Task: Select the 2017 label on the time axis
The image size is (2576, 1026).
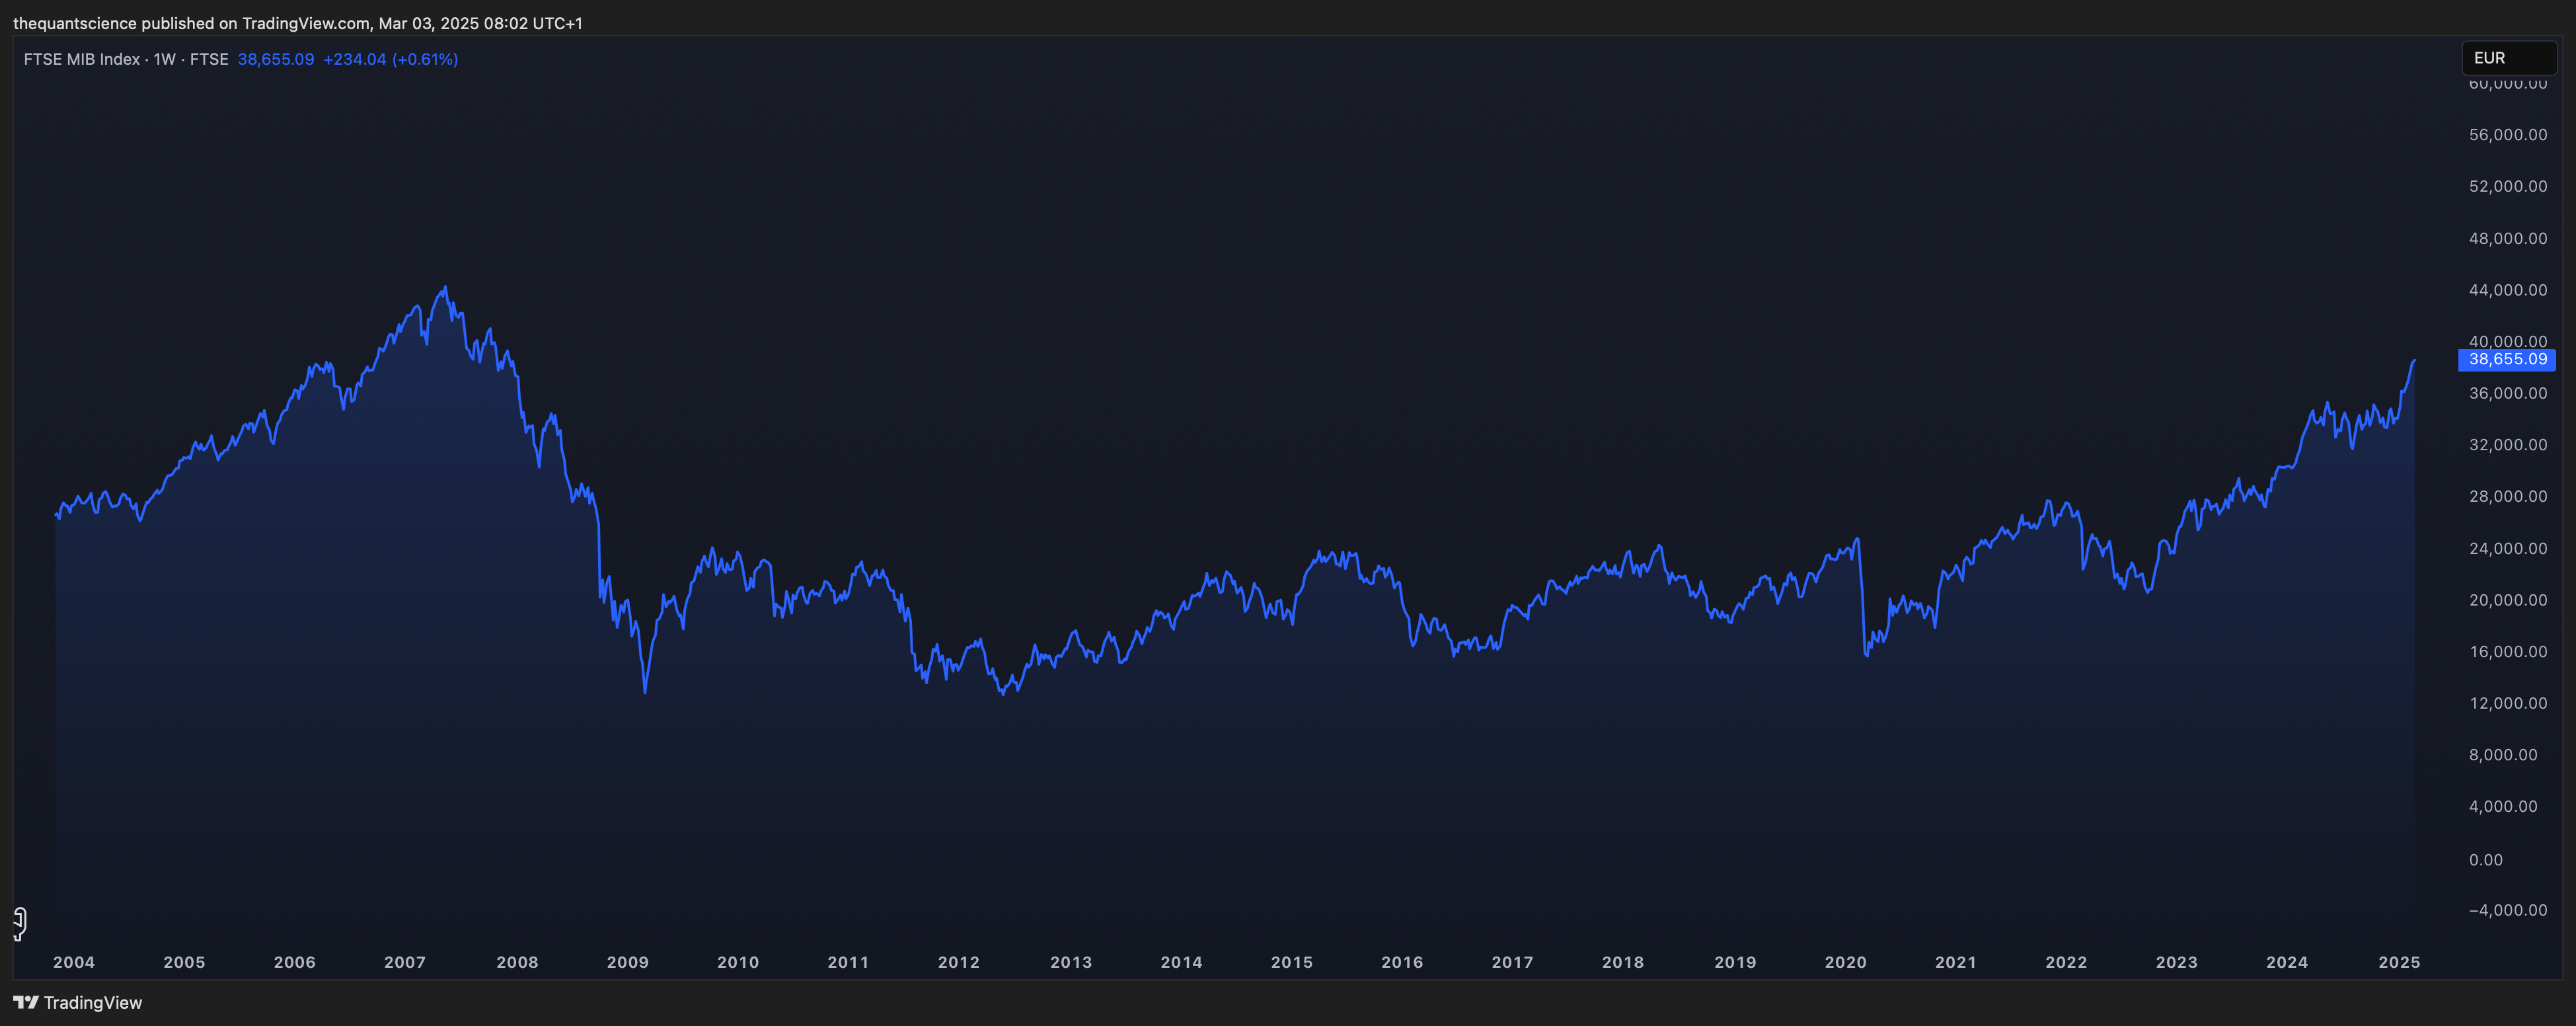Action: (1512, 962)
